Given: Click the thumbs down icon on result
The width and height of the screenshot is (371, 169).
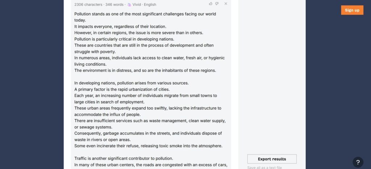Looking at the screenshot, I should (217, 4).
